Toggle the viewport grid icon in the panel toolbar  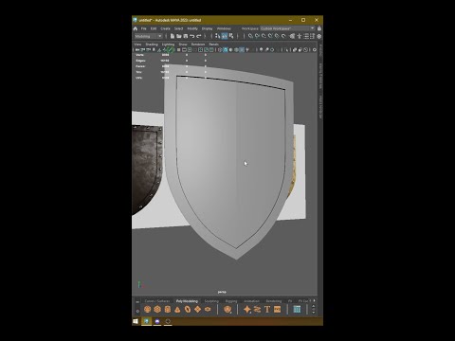pyautogui.click(x=179, y=50)
